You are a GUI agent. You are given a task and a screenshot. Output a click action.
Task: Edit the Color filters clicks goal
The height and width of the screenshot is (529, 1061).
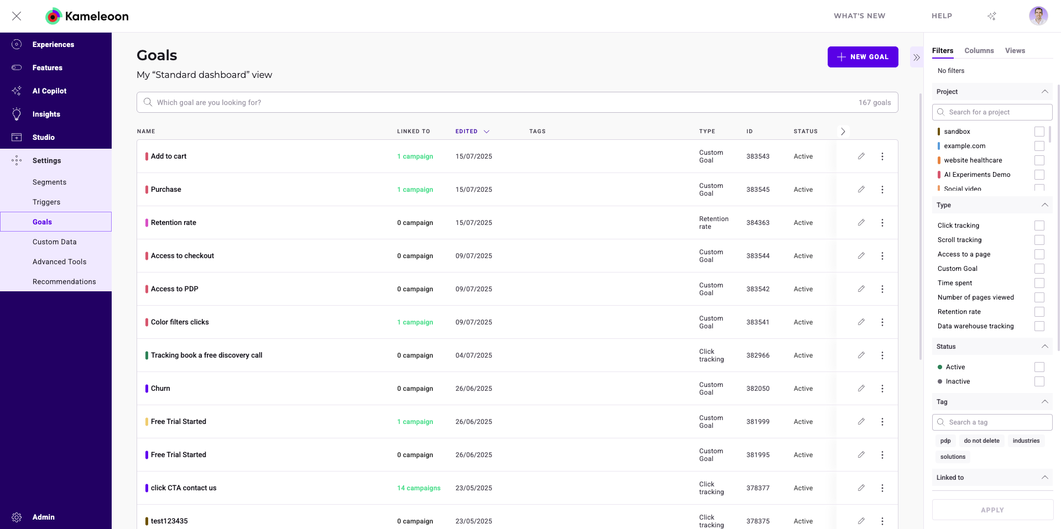coord(861,322)
